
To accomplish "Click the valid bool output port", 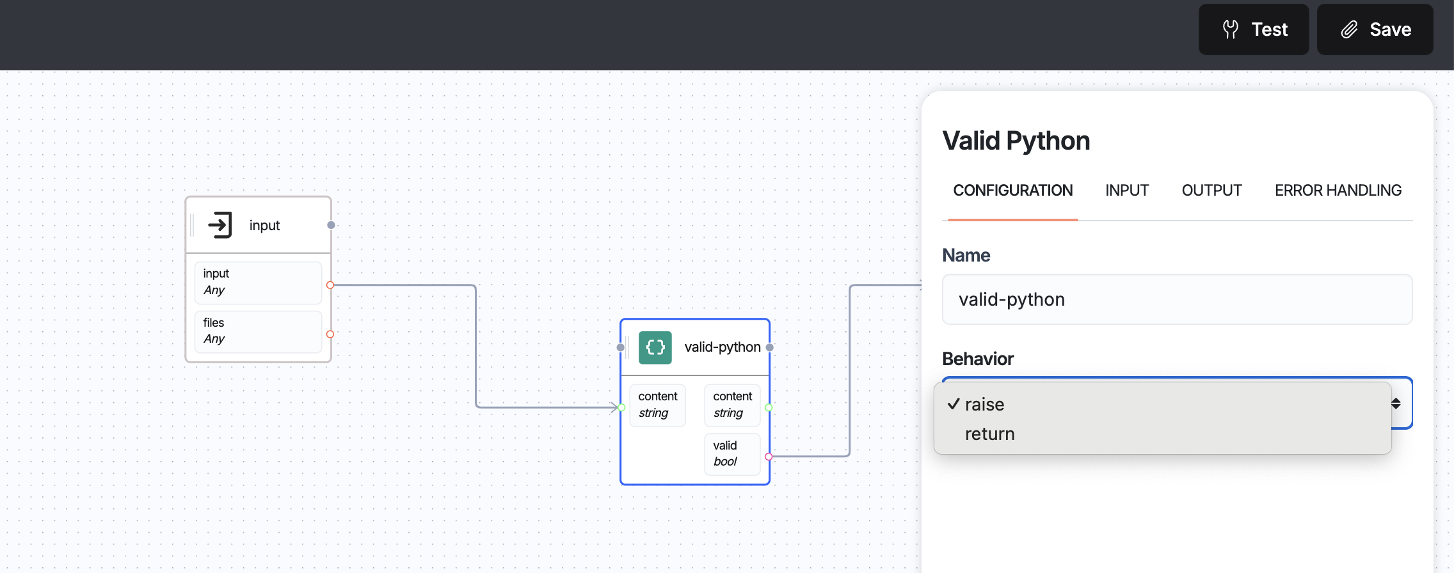I will pos(769,457).
